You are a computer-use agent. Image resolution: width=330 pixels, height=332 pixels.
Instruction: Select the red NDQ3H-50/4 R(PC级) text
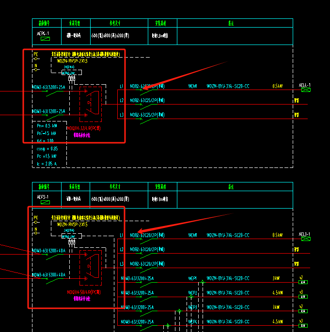click(84, 292)
